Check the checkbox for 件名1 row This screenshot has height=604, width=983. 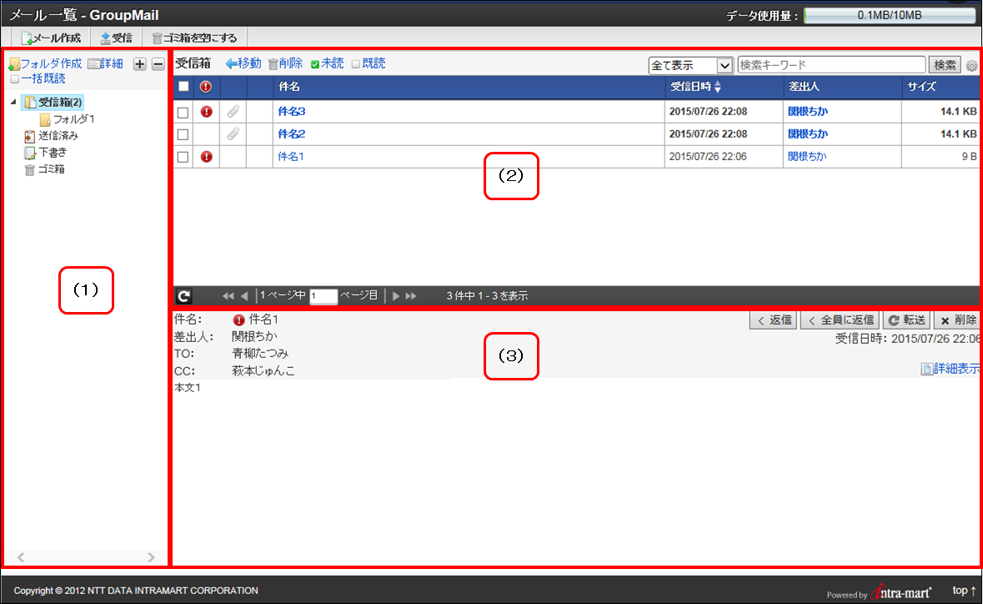pyautogui.click(x=183, y=157)
